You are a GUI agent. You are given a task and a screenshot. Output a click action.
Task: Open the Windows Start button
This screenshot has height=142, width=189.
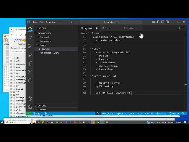coord(2,122)
